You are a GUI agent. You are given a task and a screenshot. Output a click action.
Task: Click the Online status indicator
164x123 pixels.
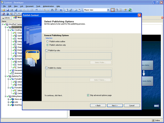156,120
